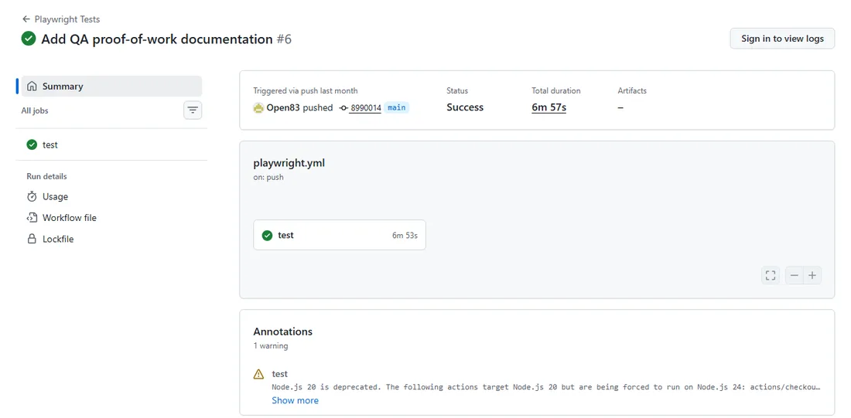Zoom in the workflow graph
Viewport: 851px width, 418px height.
(812, 275)
